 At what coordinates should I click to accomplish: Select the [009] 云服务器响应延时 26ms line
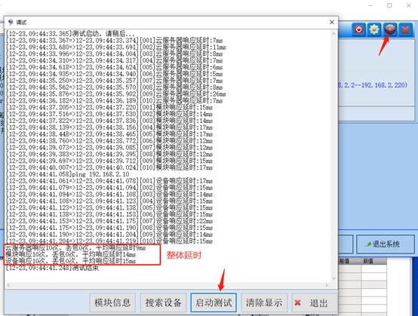116,94
